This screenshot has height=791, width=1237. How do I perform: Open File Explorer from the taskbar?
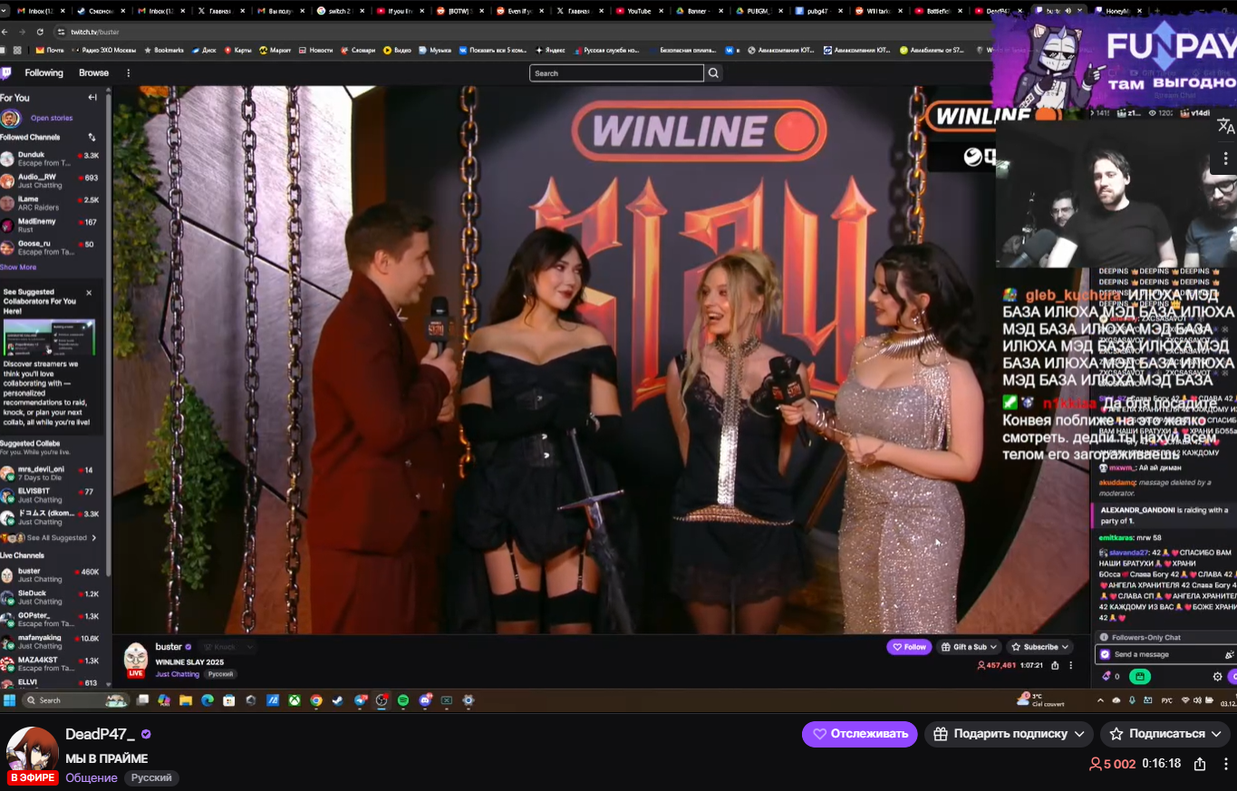186,700
